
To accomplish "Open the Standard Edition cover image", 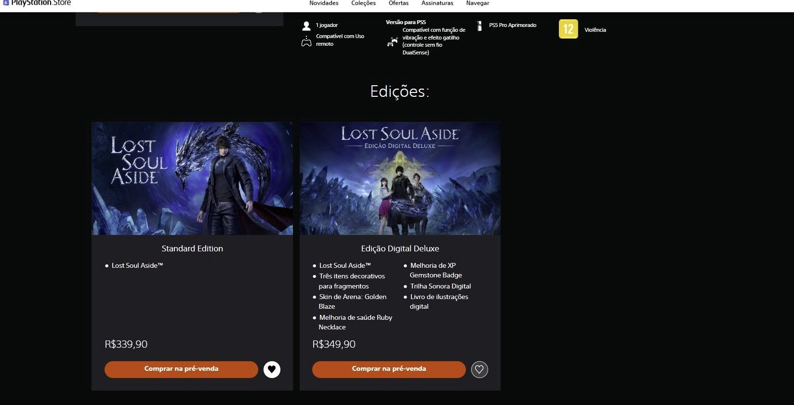I will click(192, 179).
